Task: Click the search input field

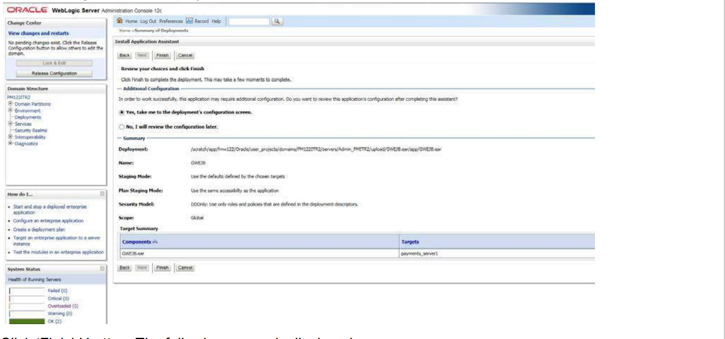Action: 248,21
